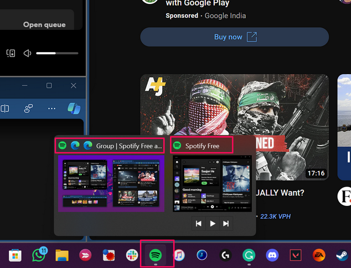Click the Spotify icon in the taskbar

[x=157, y=255]
